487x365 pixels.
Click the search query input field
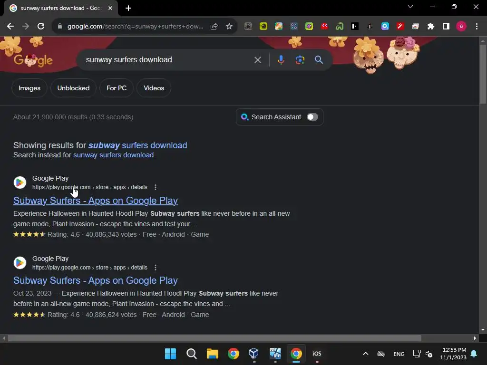coord(168,60)
